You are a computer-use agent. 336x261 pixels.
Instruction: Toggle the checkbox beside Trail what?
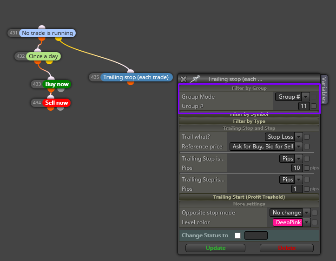[x=307, y=137]
